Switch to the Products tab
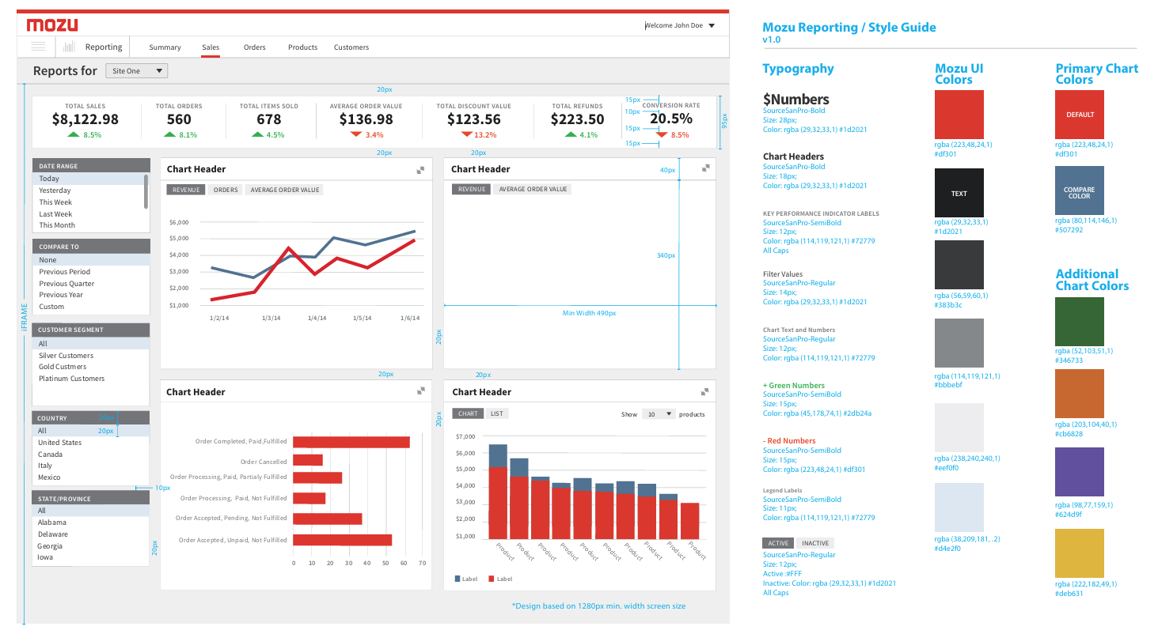Viewport: 1158px width, 630px height. tap(303, 47)
